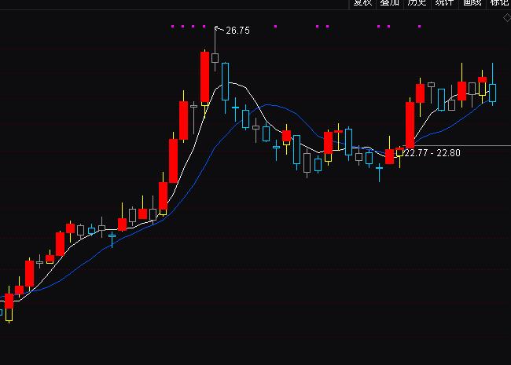Click the flag marker beside the 26.75 label
The width and height of the screenshot is (511, 365).
point(219,29)
